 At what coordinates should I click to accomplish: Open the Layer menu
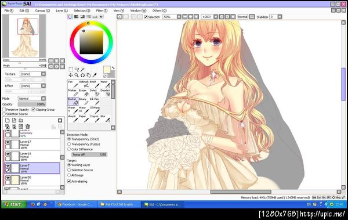(61, 10)
